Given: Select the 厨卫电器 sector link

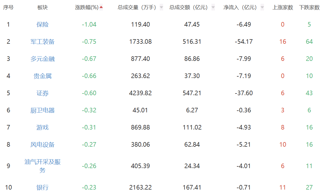Looking at the screenshot, I should 43,110.
